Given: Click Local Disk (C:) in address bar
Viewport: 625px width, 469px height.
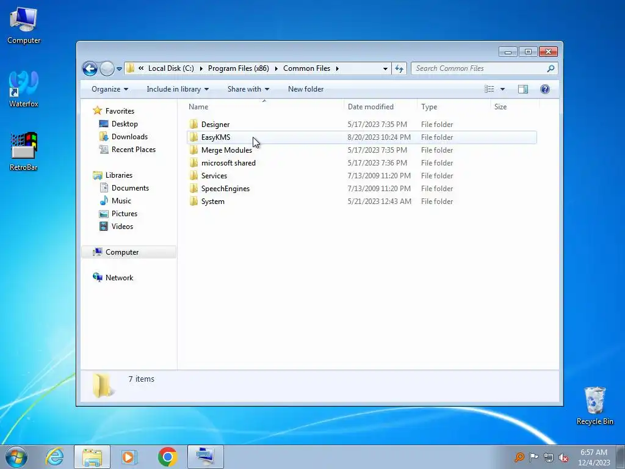Looking at the screenshot, I should pos(171,68).
